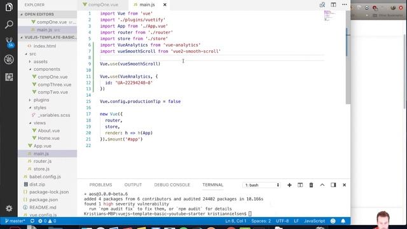Switch to the PROBLEMS panel tab
This screenshot has width=407, height=229.
pos(100,185)
